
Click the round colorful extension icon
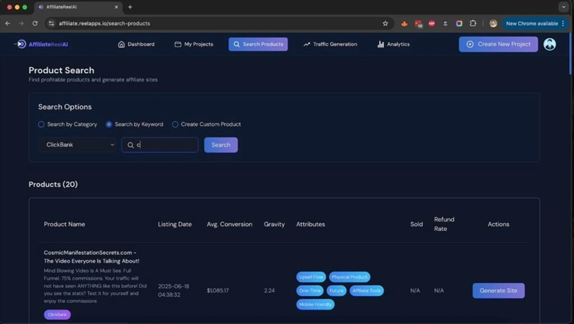pyautogui.click(x=459, y=24)
